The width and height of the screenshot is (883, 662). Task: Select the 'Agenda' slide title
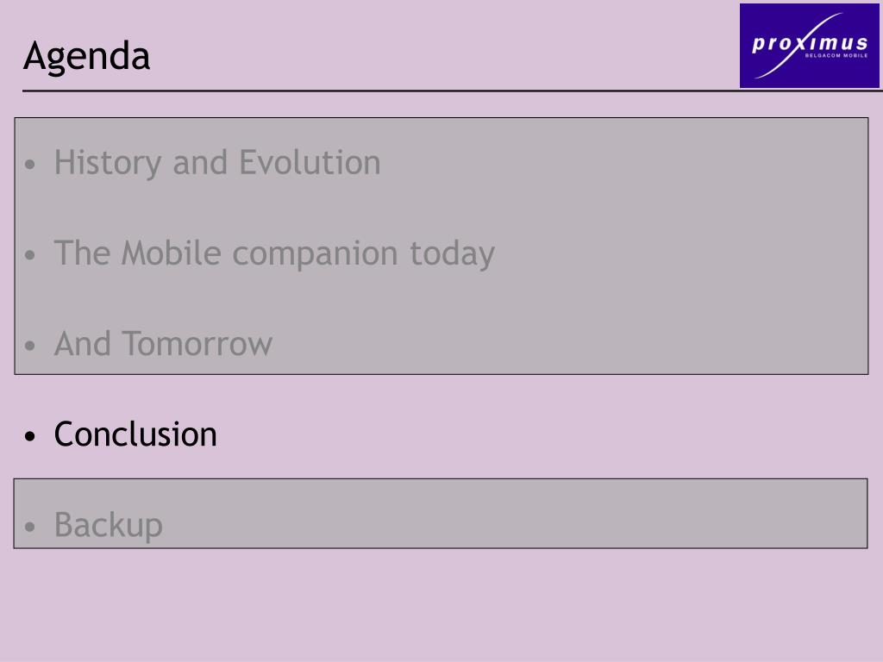87,58
